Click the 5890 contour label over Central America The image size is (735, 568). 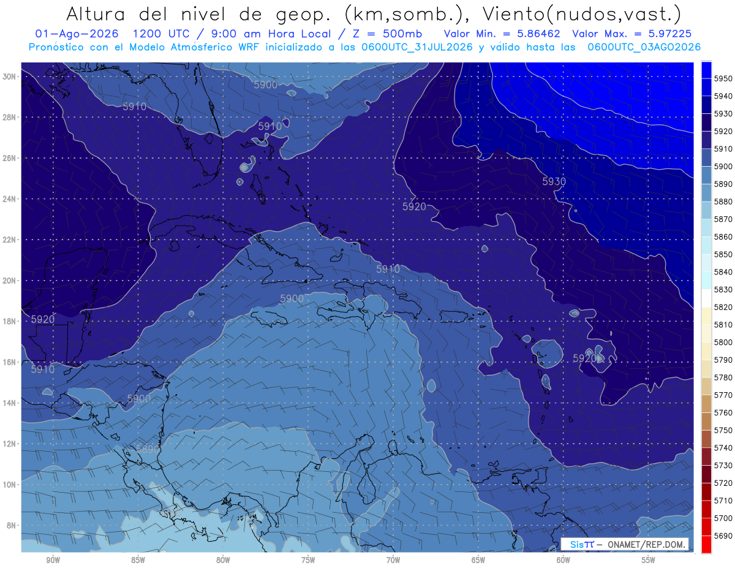pyautogui.click(x=147, y=449)
